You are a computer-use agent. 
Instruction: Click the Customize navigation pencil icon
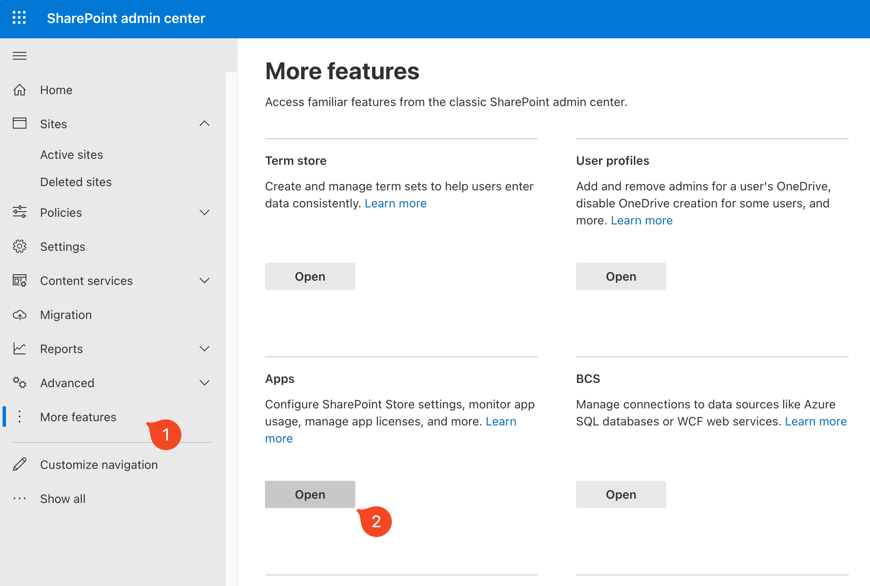pos(20,464)
